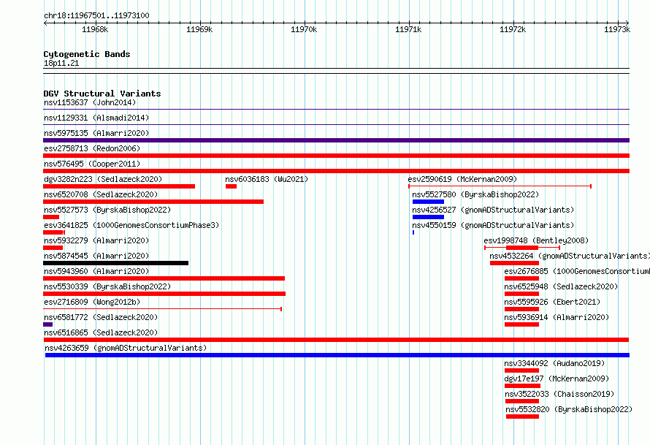
Task: Click the 18p11.21 cytogenetic band label
Action: 61,63
